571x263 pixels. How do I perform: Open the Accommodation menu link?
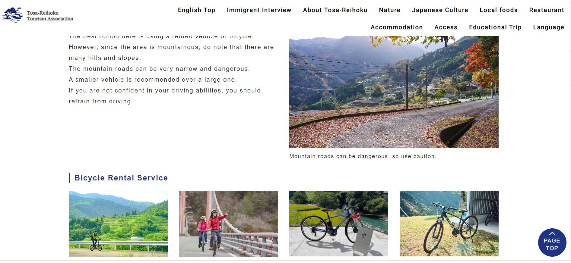click(397, 27)
